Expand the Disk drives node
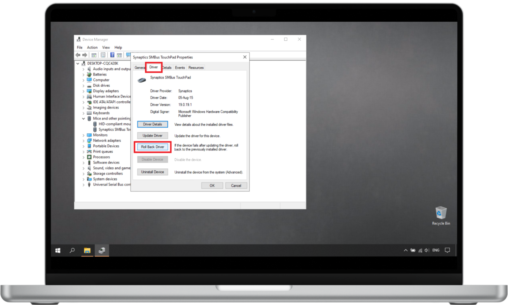Viewport: 508px width, 305px height. [x=83, y=85]
